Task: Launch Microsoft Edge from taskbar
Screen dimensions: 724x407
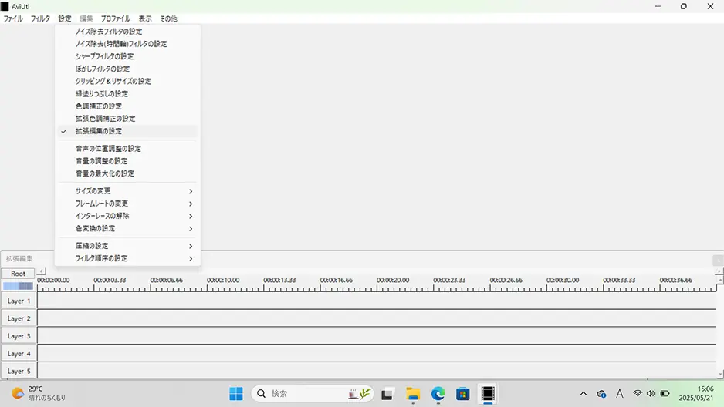Action: (x=438, y=394)
